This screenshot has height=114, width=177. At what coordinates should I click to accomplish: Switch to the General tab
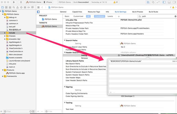pos(63,12)
